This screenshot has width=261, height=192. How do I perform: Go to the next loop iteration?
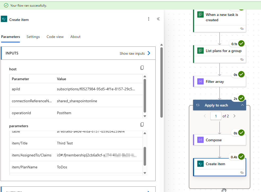pos(234,116)
